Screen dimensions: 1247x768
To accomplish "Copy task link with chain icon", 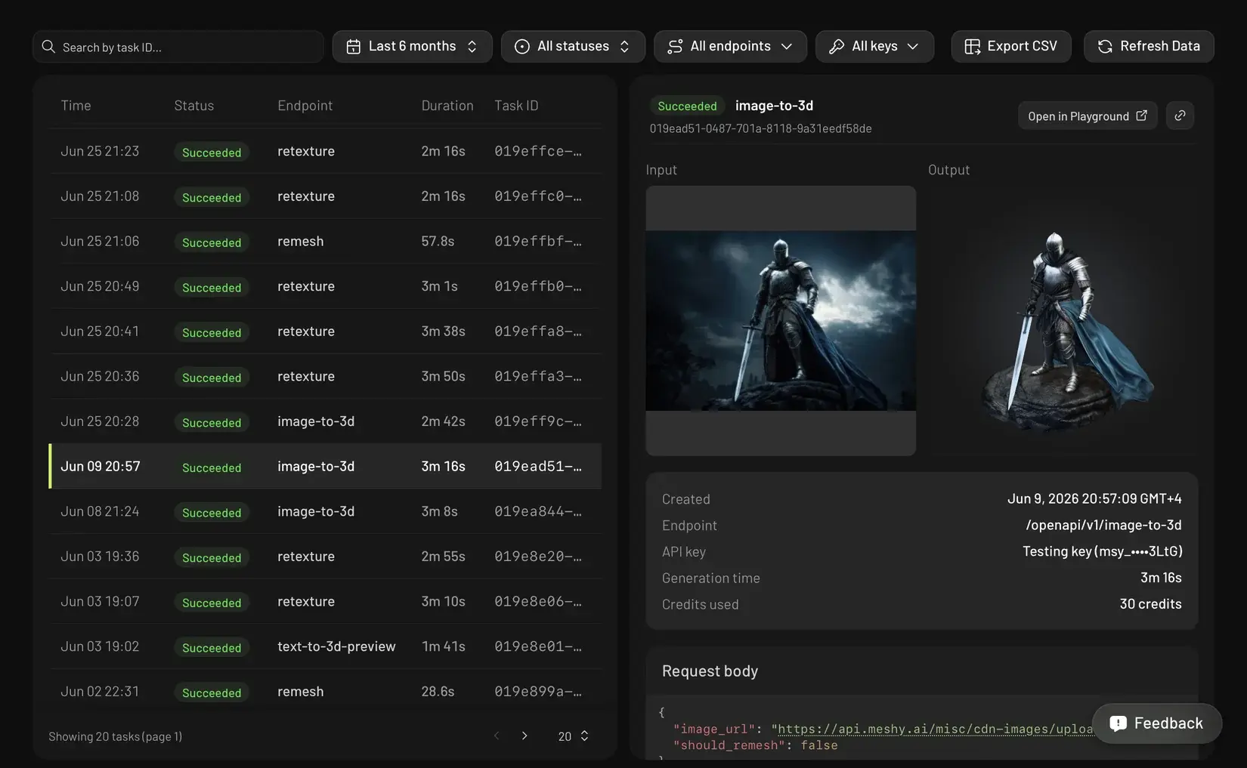I will coord(1180,116).
